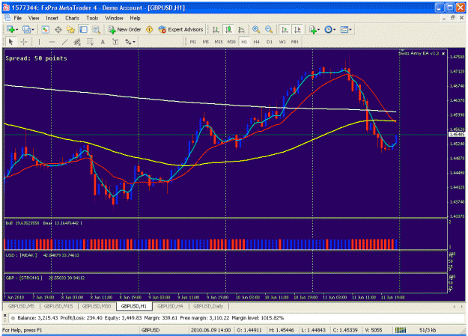Open the Market Watch window icon
The height and width of the screenshot is (336, 468).
[46, 29]
